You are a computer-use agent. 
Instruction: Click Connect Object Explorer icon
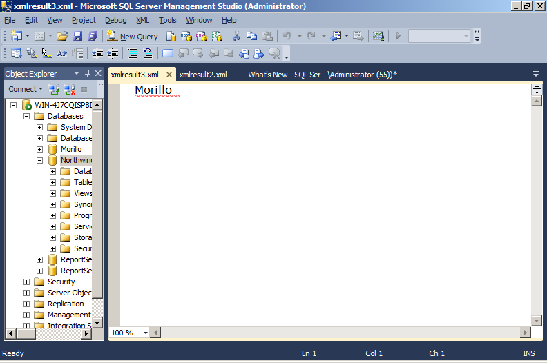click(x=54, y=89)
